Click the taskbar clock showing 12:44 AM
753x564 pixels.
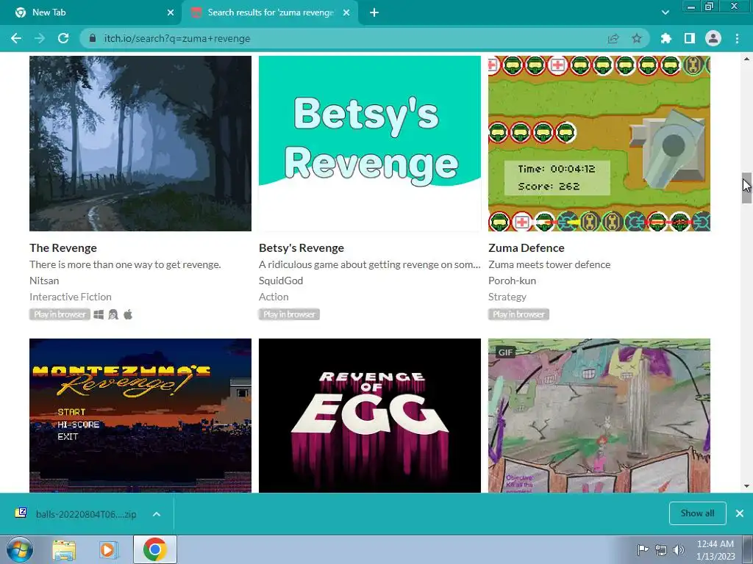coord(715,549)
